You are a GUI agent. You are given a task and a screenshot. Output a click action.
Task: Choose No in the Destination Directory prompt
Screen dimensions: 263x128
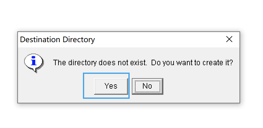pyautogui.click(x=147, y=86)
